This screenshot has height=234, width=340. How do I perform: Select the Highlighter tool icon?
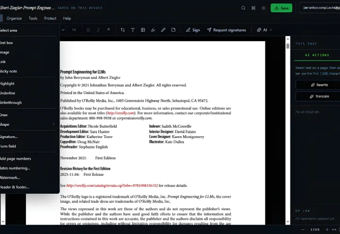[x=153, y=30]
